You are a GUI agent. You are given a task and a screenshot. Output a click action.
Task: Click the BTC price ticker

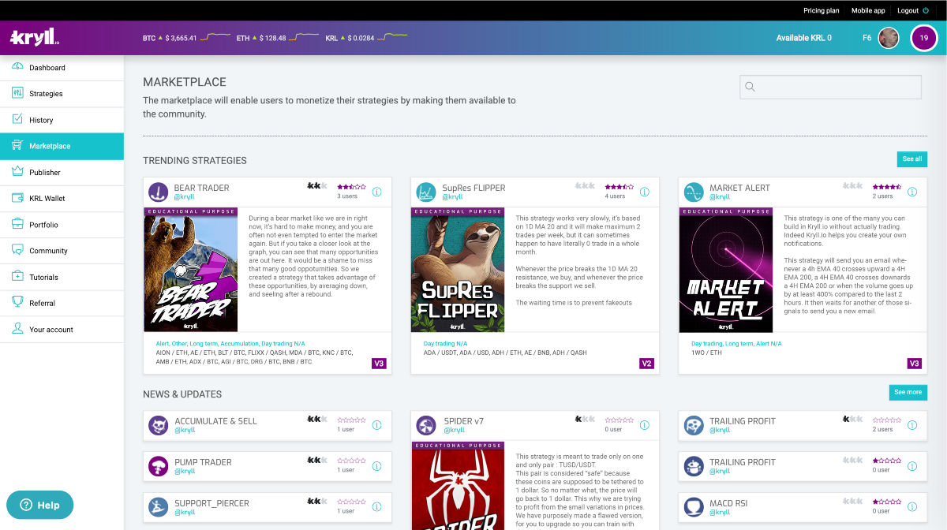(x=186, y=38)
